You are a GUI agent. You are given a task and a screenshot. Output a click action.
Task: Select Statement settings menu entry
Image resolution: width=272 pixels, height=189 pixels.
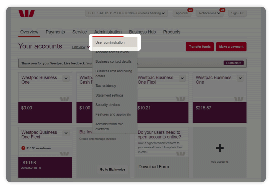(109, 95)
